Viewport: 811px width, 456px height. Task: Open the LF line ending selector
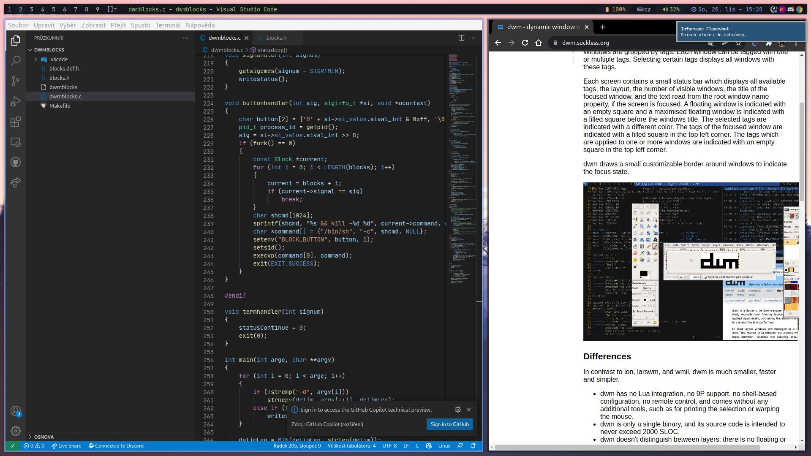coord(406,446)
